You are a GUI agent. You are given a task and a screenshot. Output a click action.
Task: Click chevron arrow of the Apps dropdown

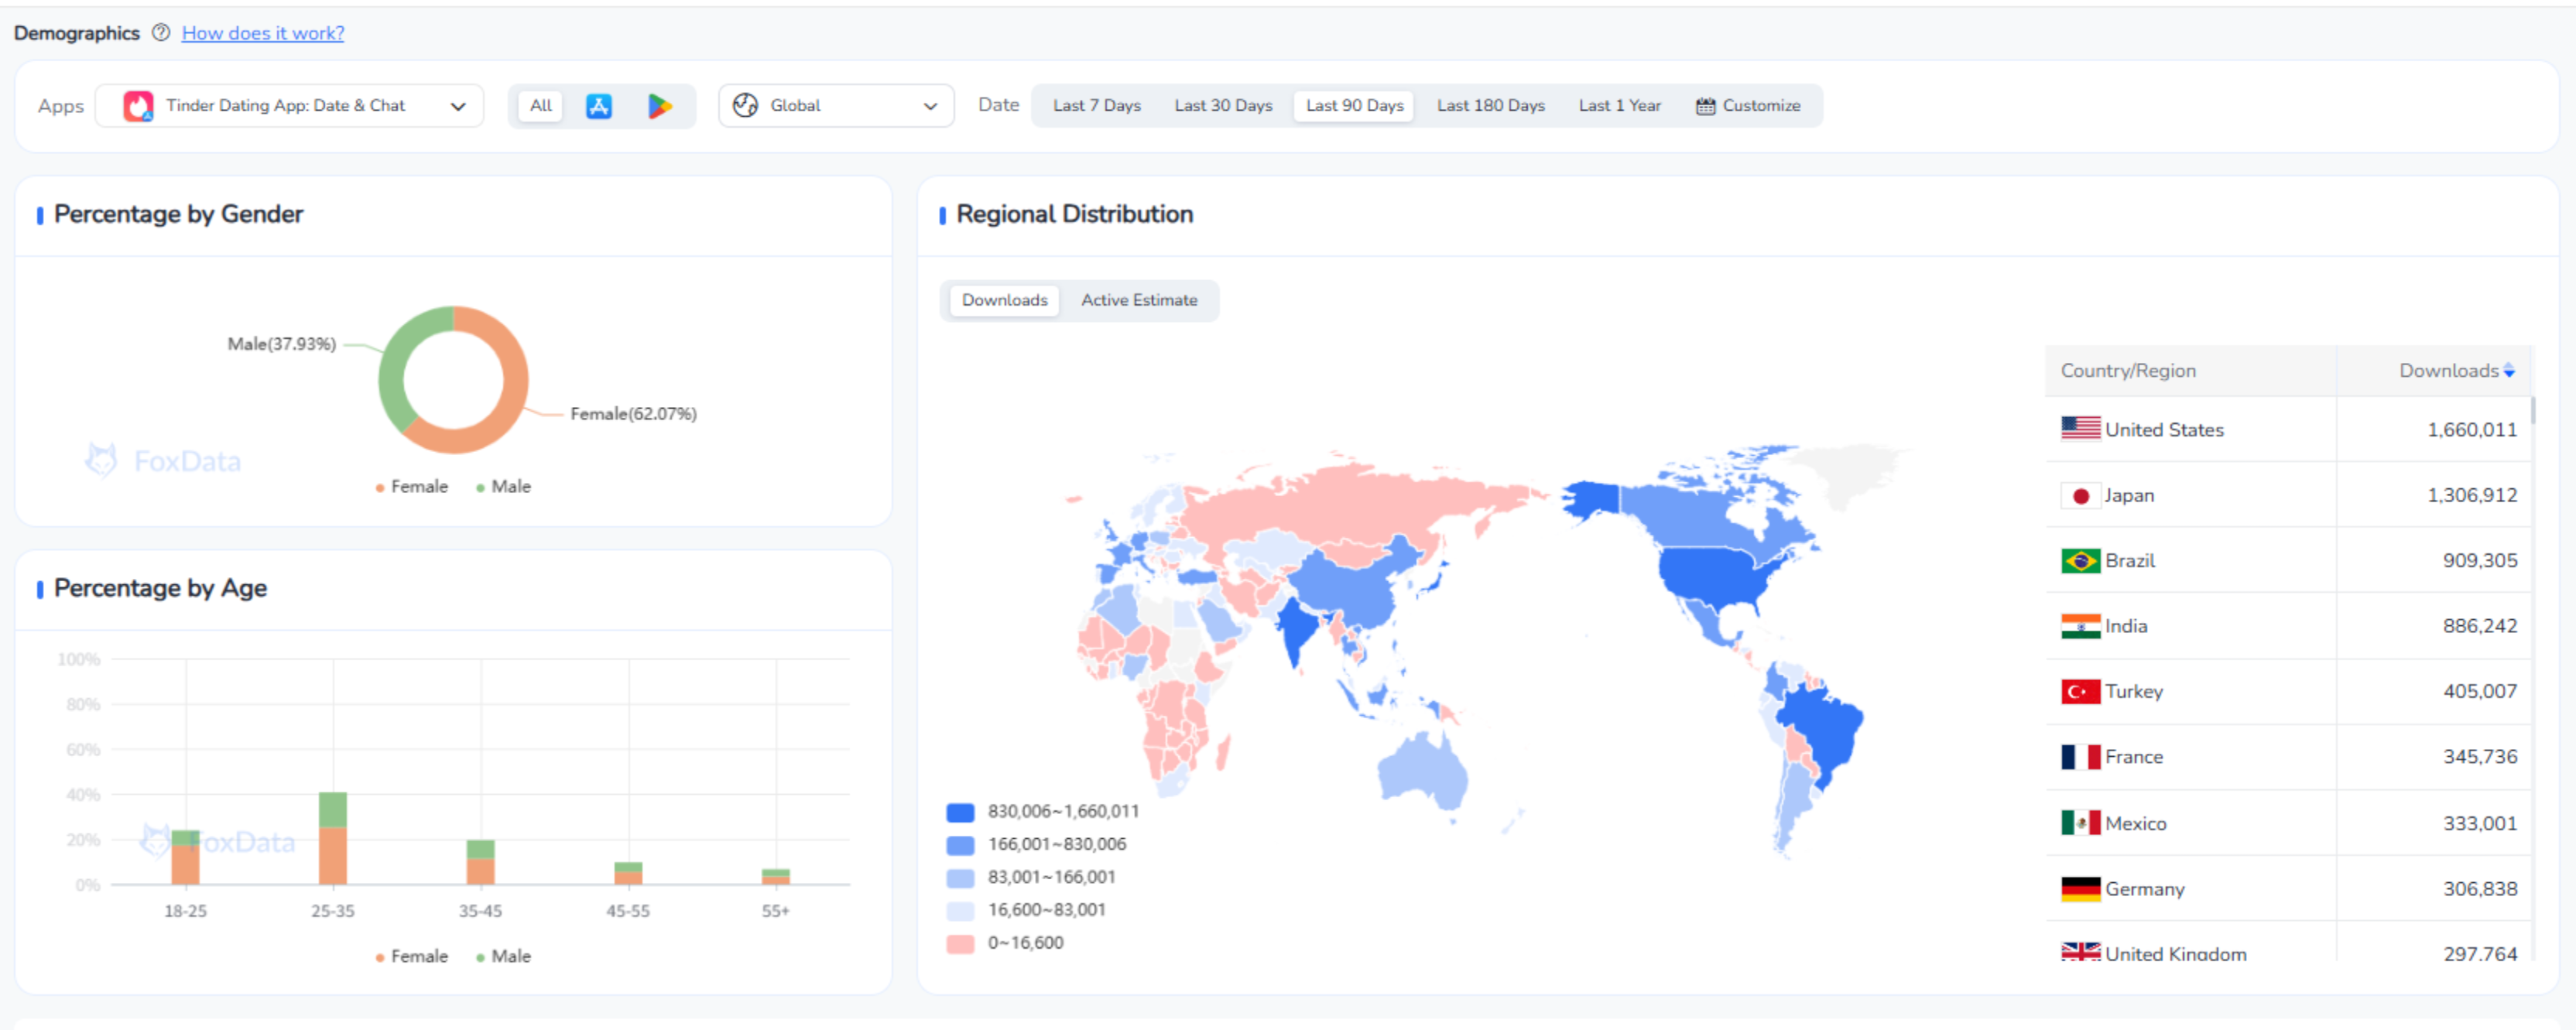[458, 106]
